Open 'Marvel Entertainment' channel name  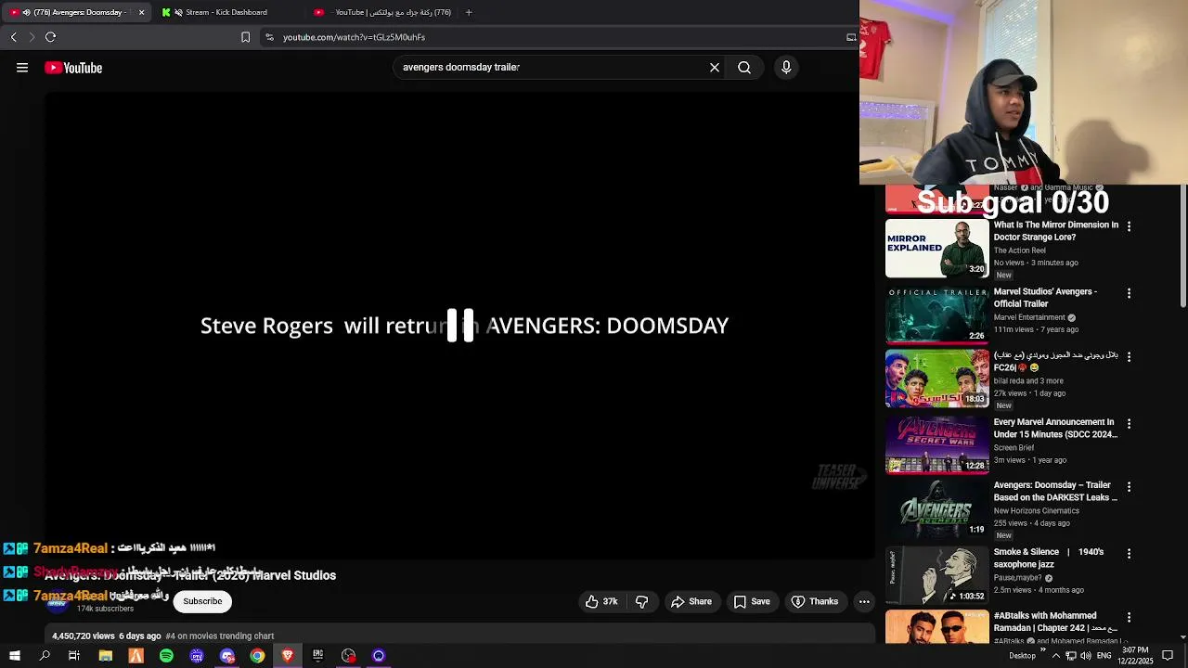(1029, 317)
